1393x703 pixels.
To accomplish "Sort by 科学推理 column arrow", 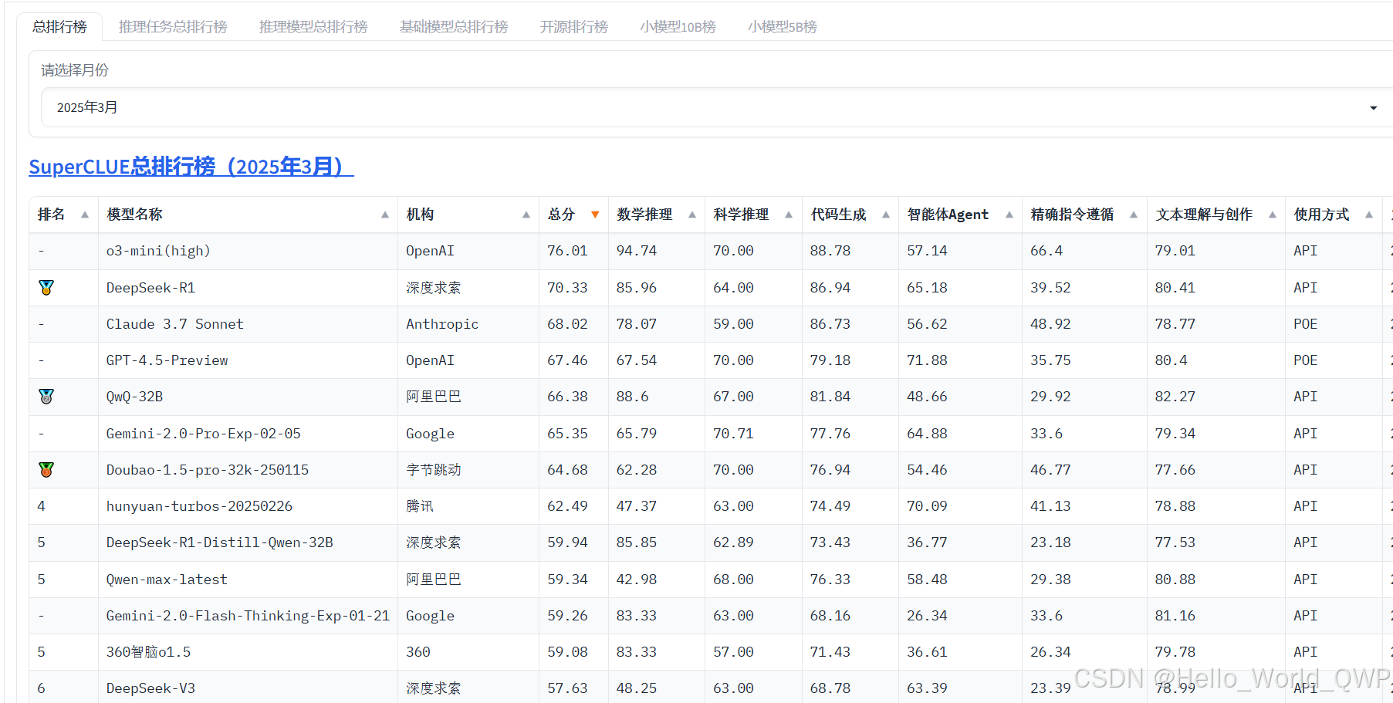I will pos(789,215).
